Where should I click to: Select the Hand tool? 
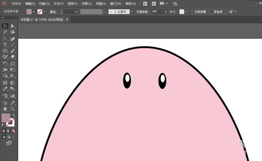tap(5, 109)
